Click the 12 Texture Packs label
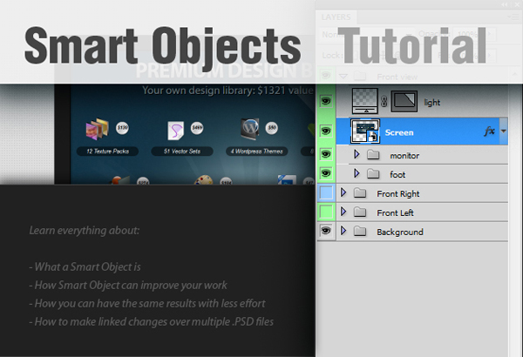Viewport: 523px width, 357px height. pyautogui.click(x=107, y=152)
